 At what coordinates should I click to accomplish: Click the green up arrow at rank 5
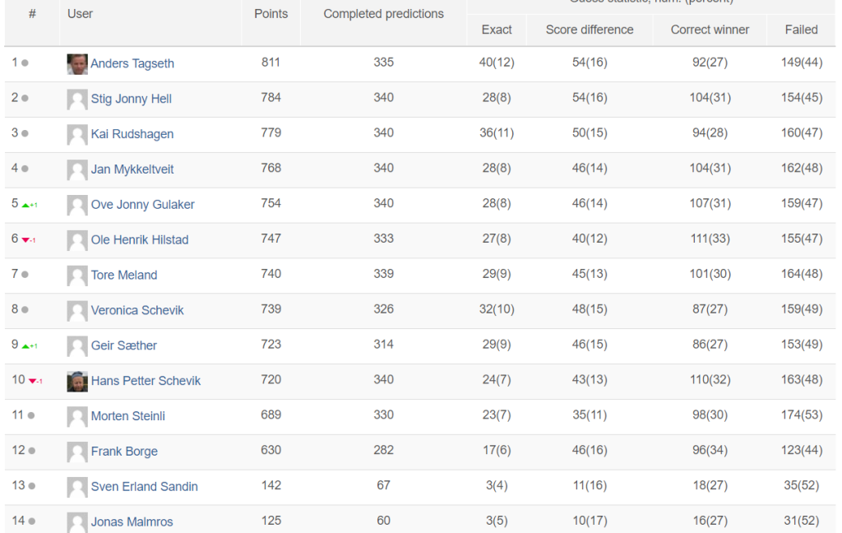pyautogui.click(x=25, y=205)
